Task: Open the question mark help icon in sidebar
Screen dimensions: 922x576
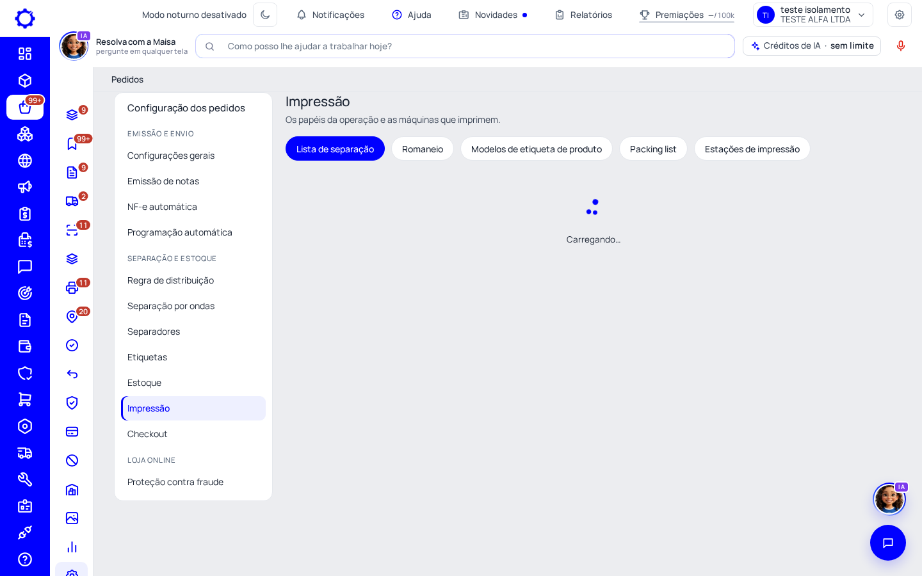Action: [25, 559]
